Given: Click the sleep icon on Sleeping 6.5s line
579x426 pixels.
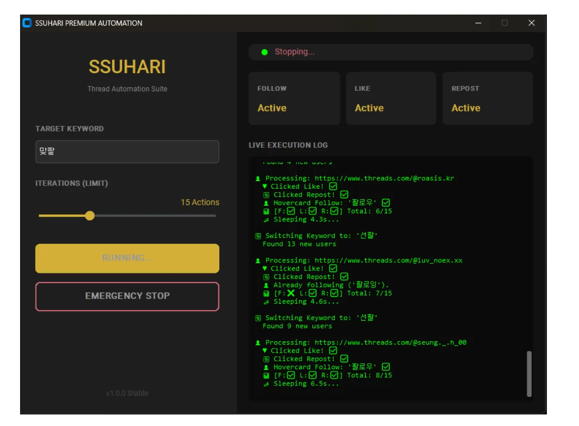Looking at the screenshot, I should (266, 384).
